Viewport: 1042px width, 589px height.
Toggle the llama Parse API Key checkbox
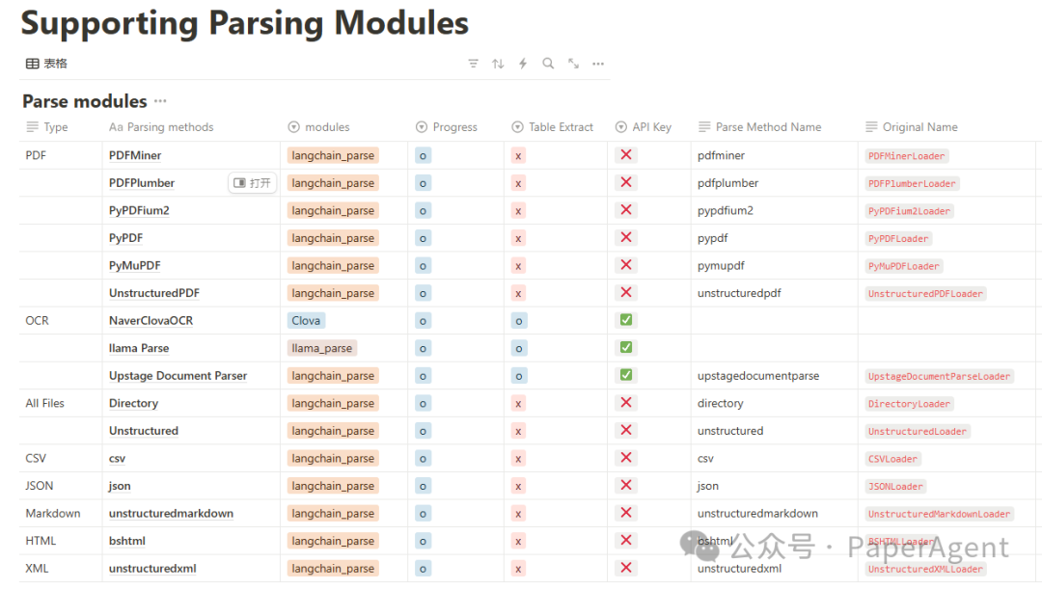(x=626, y=347)
